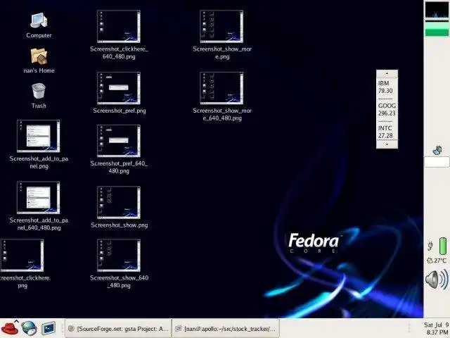Launch the terminal panel icon
This screenshot has width=450, height=338.
[x=49, y=328]
